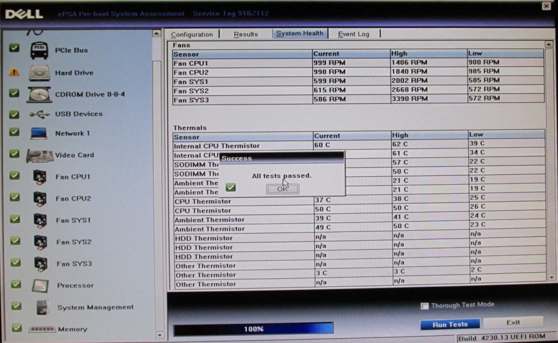Select the Network 1 laptop icon
Image resolution: width=558 pixels, height=343 pixels.
coord(39,133)
